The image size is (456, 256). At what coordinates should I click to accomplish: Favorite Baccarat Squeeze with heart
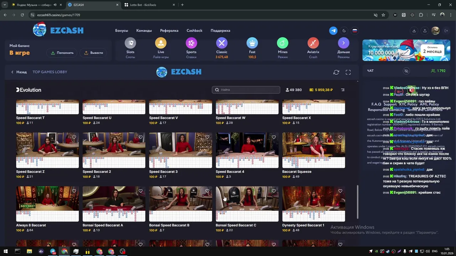pos(340,137)
